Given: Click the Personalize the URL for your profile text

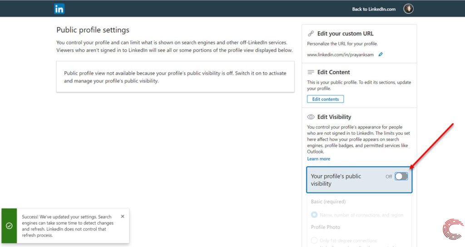Looking at the screenshot, I should point(342,44).
